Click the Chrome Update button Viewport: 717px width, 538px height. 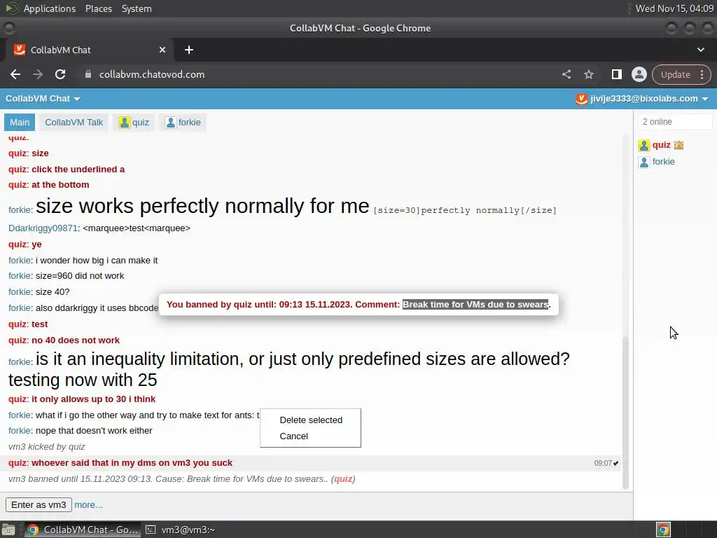point(676,74)
